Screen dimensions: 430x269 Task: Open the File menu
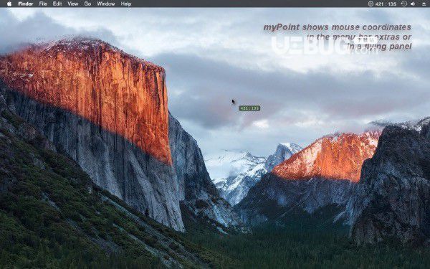point(43,4)
